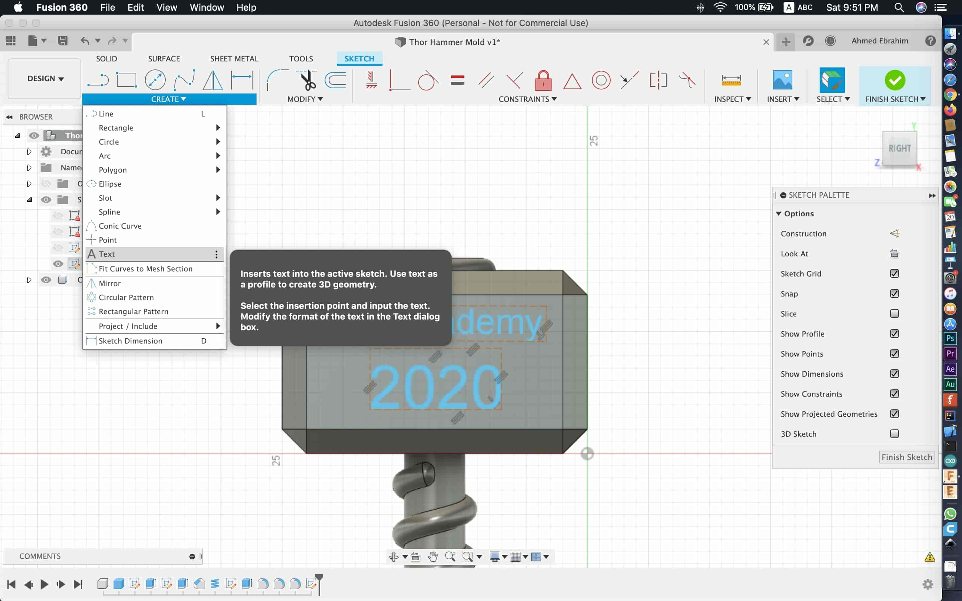Click the Finish Sketch button in Sketch Palette
Screen dimensions: 962x601
coord(906,457)
